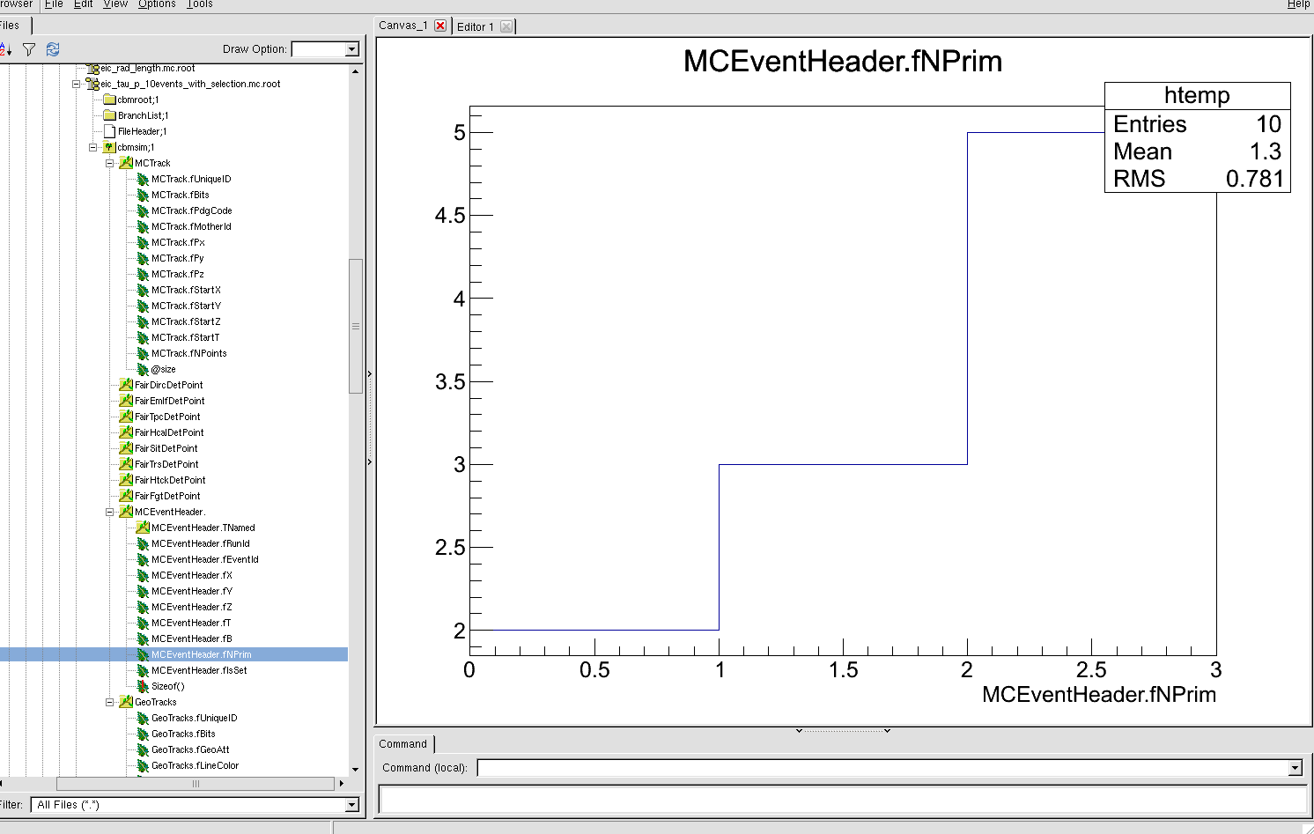Close the Editor 1 tab
This screenshot has height=834, width=1314.
[x=506, y=26]
